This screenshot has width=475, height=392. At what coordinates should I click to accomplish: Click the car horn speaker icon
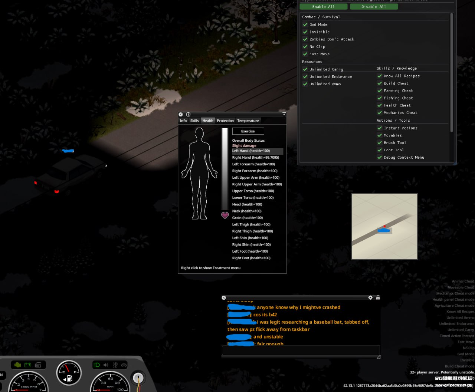tap(106, 365)
